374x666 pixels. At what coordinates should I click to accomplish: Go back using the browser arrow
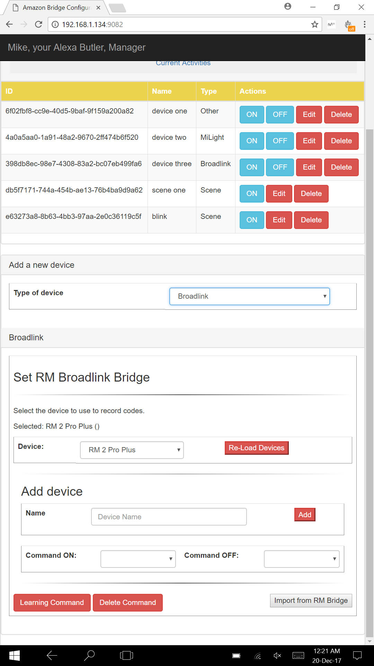click(x=9, y=24)
